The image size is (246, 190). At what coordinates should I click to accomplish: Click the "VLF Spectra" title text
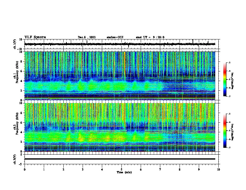[x=35, y=37]
